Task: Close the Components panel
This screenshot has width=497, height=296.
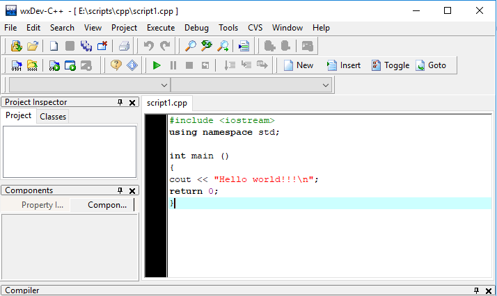Action: coord(132,190)
